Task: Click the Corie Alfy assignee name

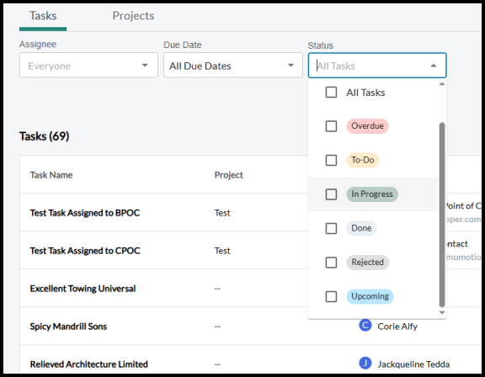Action: (397, 327)
